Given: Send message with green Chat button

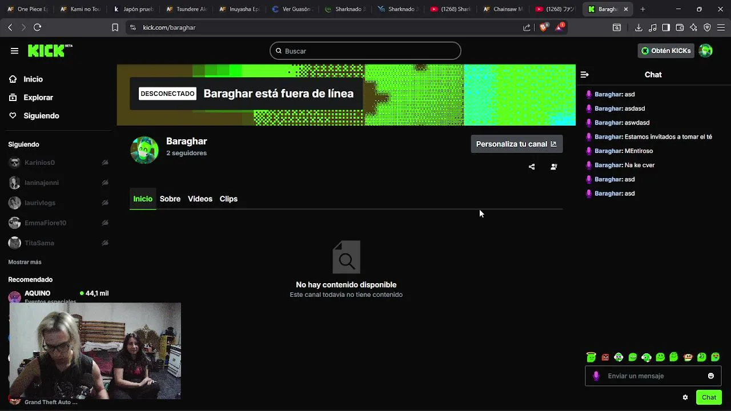Looking at the screenshot, I should 709,397.
